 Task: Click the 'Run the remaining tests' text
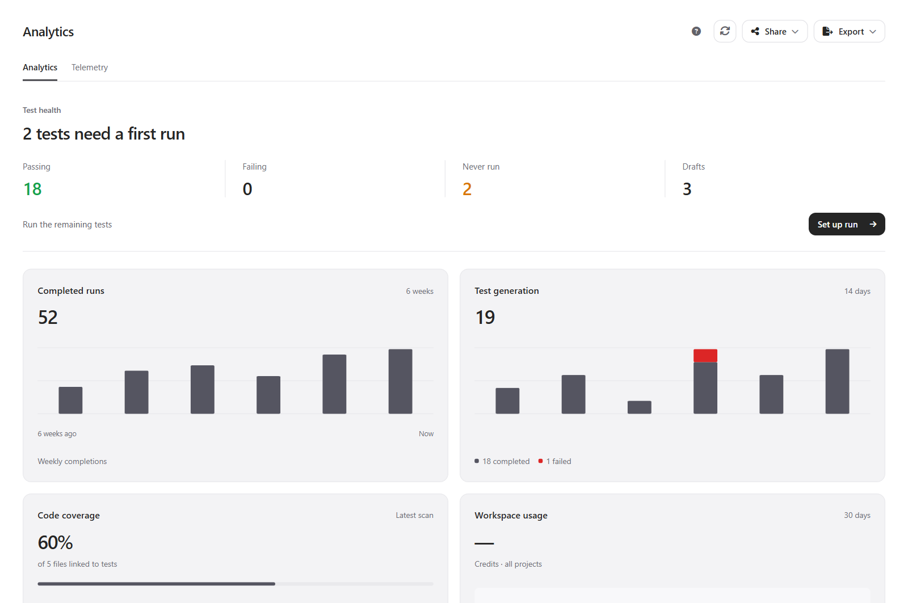click(67, 225)
